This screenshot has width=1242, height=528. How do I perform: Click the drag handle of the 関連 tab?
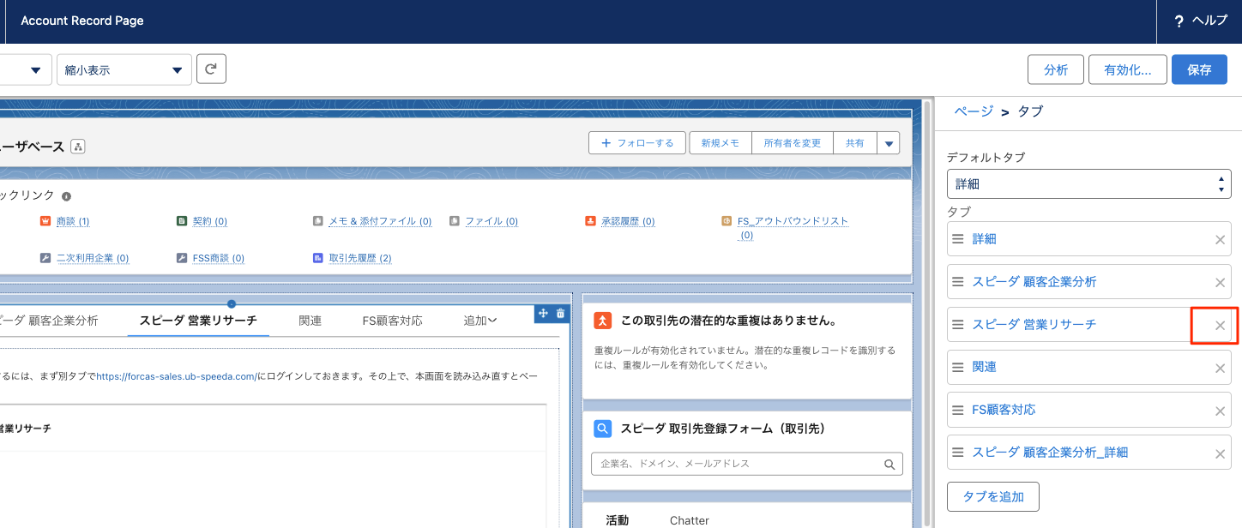958,368
